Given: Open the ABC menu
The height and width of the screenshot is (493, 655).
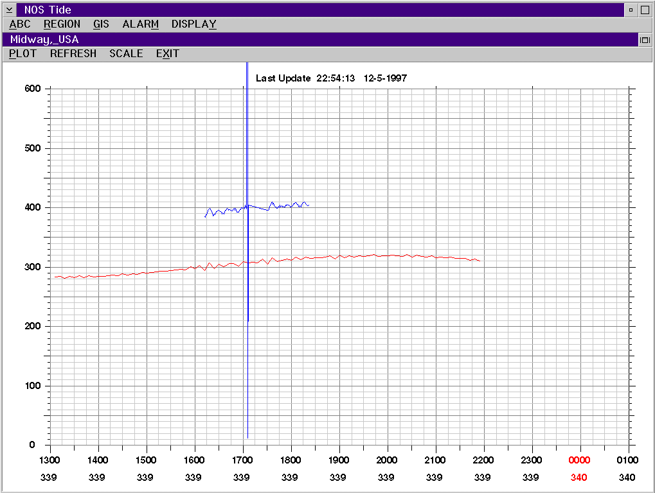Looking at the screenshot, I should (20, 24).
